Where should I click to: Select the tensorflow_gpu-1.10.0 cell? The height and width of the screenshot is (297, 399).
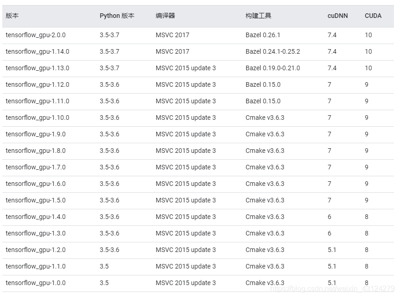[x=38, y=118]
